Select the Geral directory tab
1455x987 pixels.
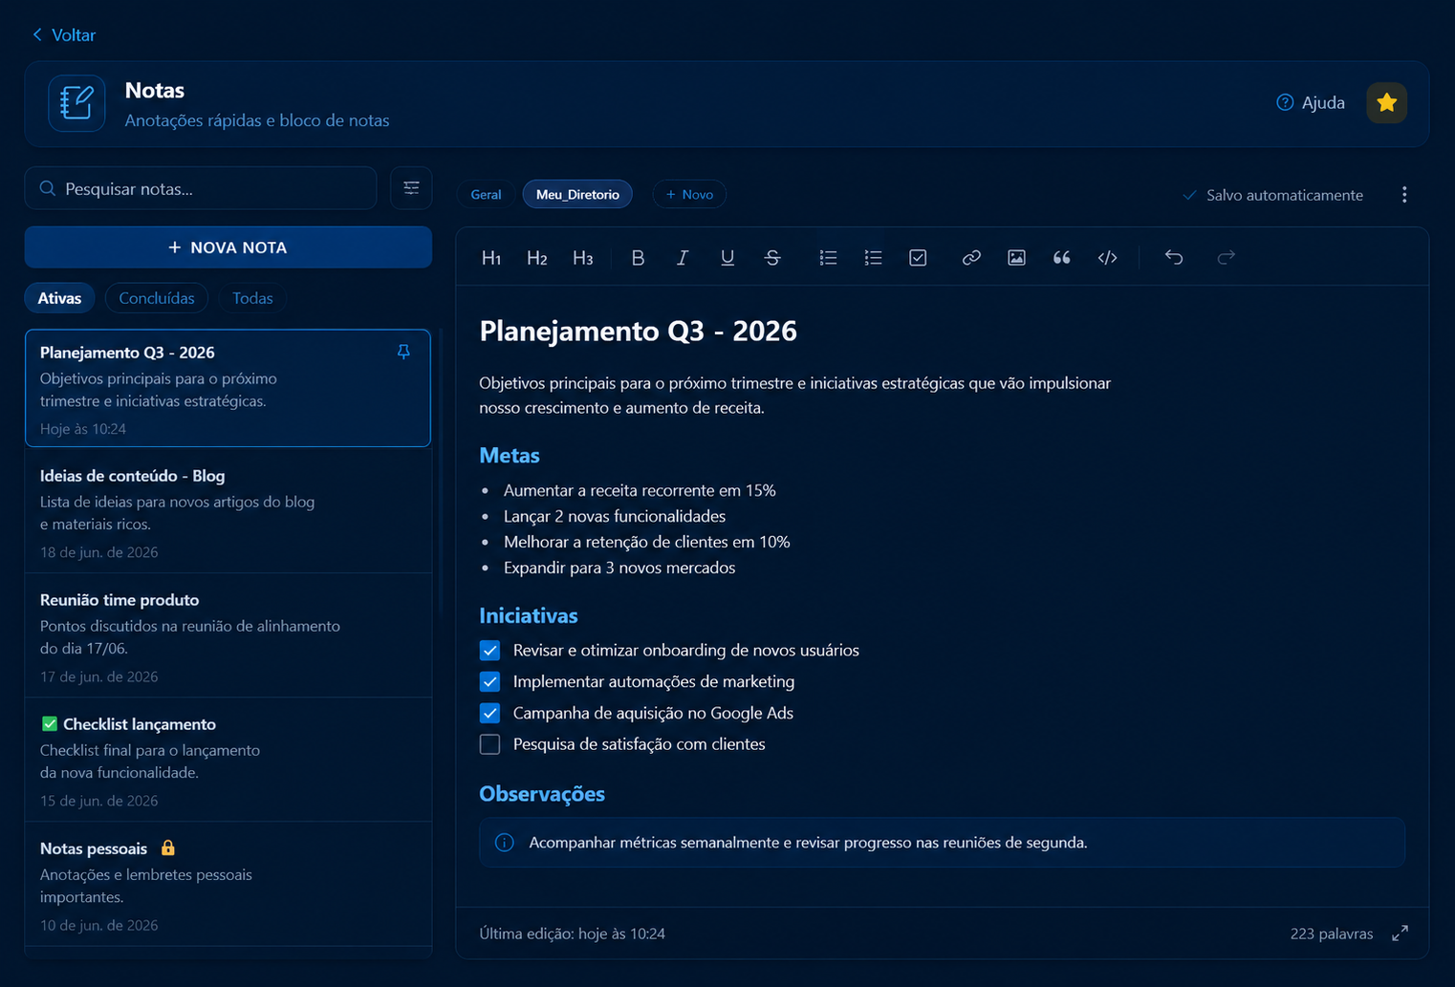click(x=486, y=195)
